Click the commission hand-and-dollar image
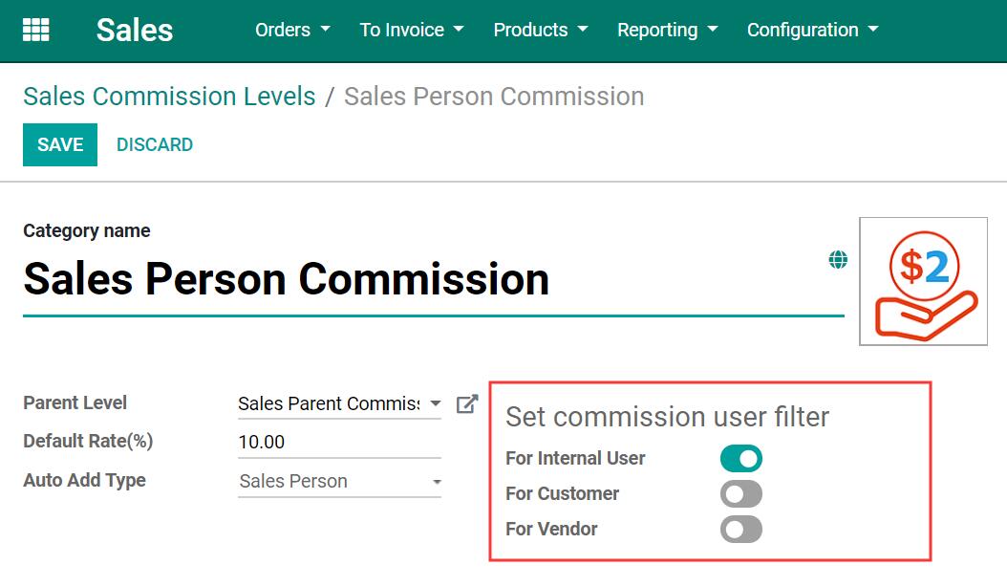This screenshot has height=587, width=1007. (924, 282)
